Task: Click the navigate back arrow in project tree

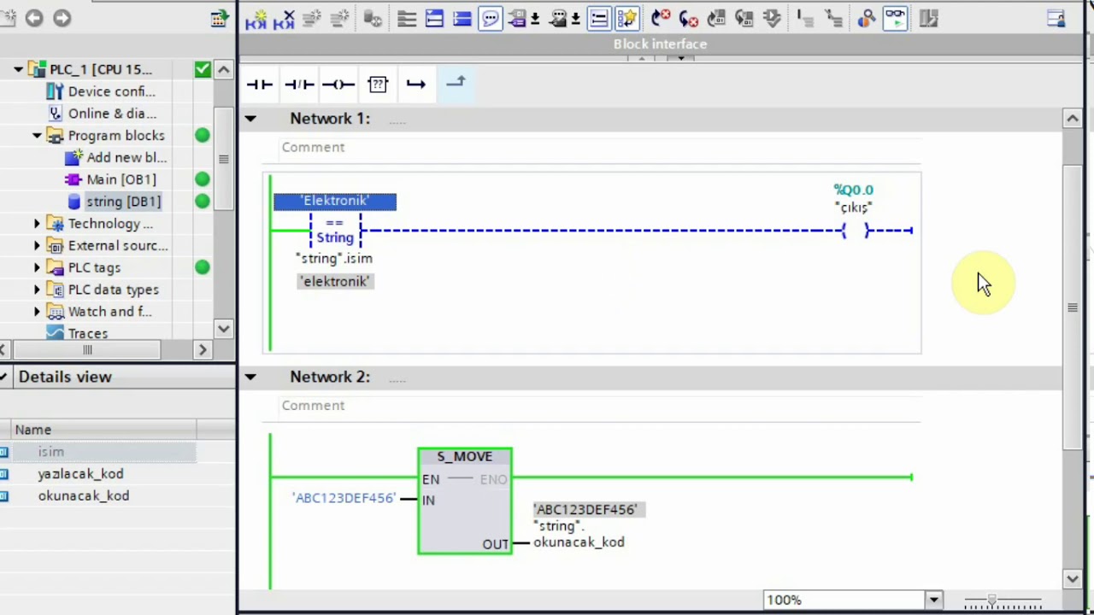Action: coord(34,18)
